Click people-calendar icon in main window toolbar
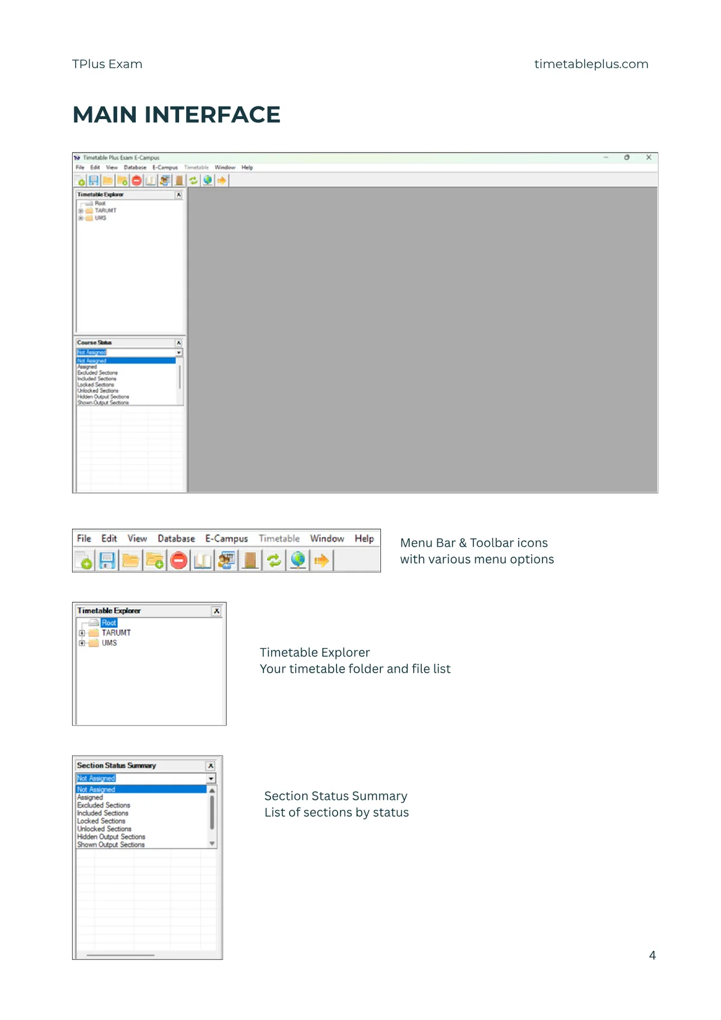721x1020 pixels. click(x=165, y=180)
